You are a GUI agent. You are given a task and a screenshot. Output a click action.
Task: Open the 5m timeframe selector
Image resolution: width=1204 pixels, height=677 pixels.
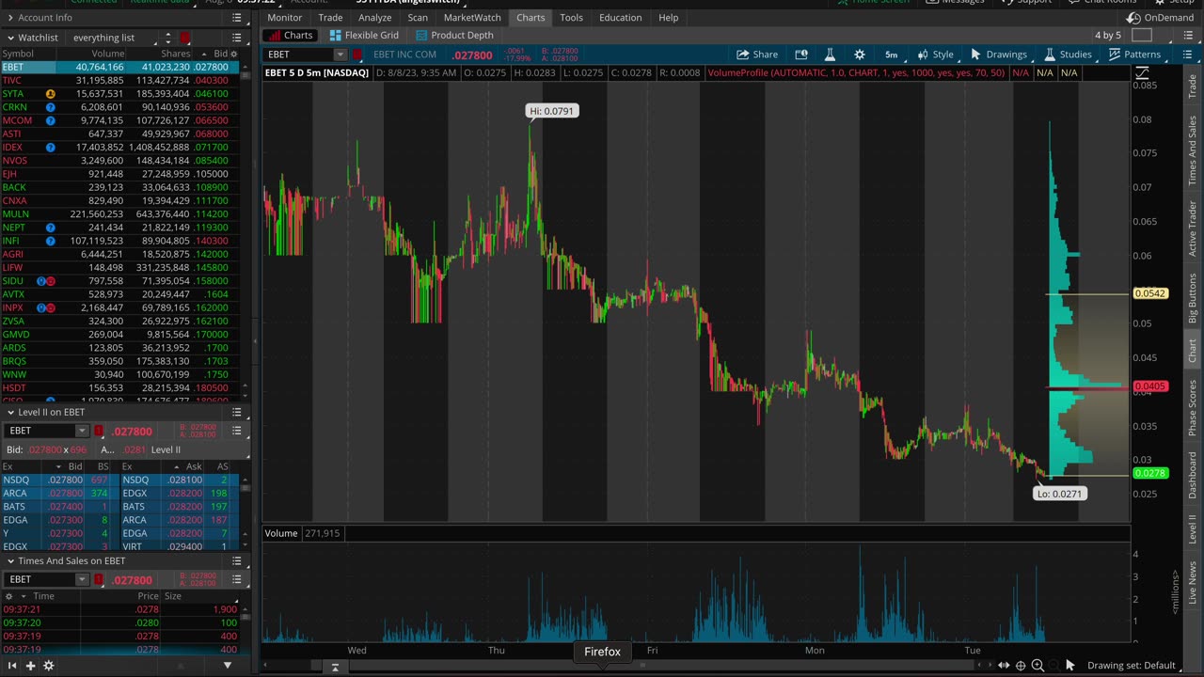(891, 55)
